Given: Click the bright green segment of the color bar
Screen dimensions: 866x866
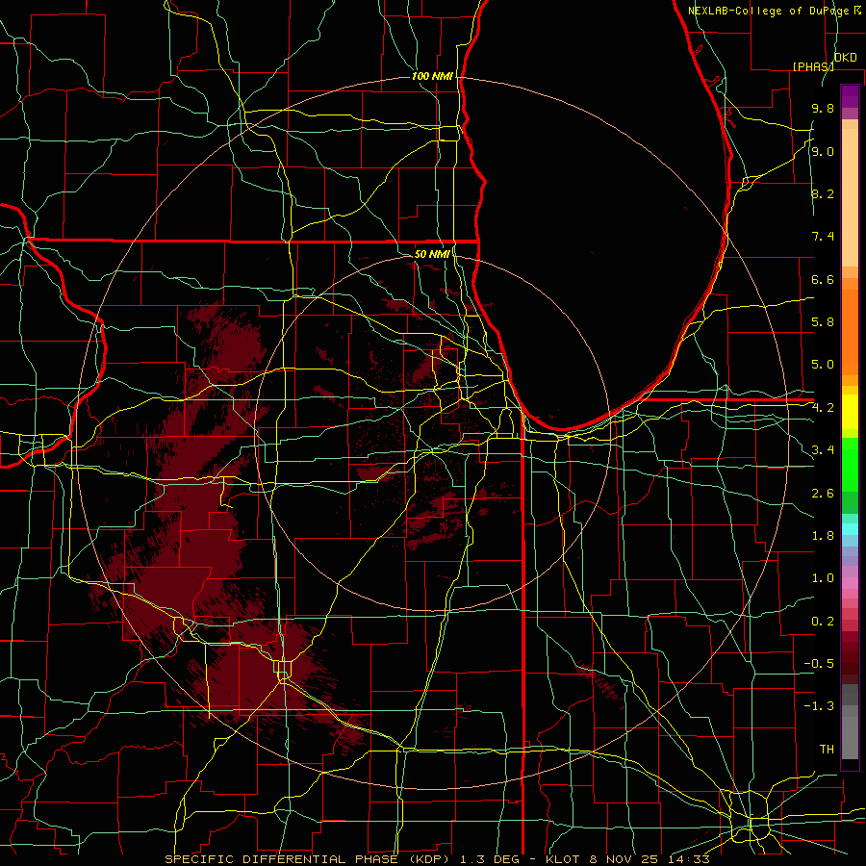Looking at the screenshot, I should 850,464.
